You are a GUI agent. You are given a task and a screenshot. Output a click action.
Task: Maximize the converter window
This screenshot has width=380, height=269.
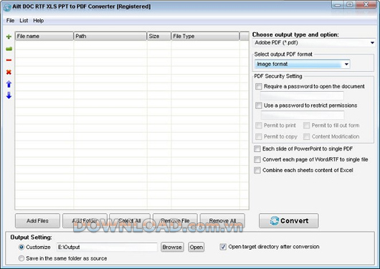(350, 4)
